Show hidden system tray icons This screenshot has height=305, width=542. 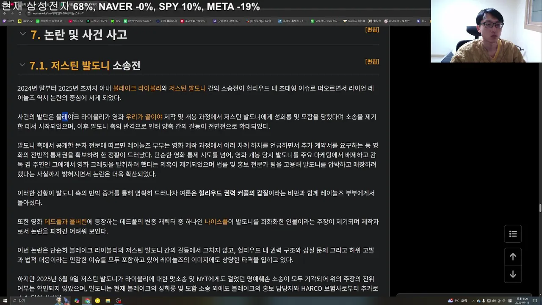tap(474, 301)
